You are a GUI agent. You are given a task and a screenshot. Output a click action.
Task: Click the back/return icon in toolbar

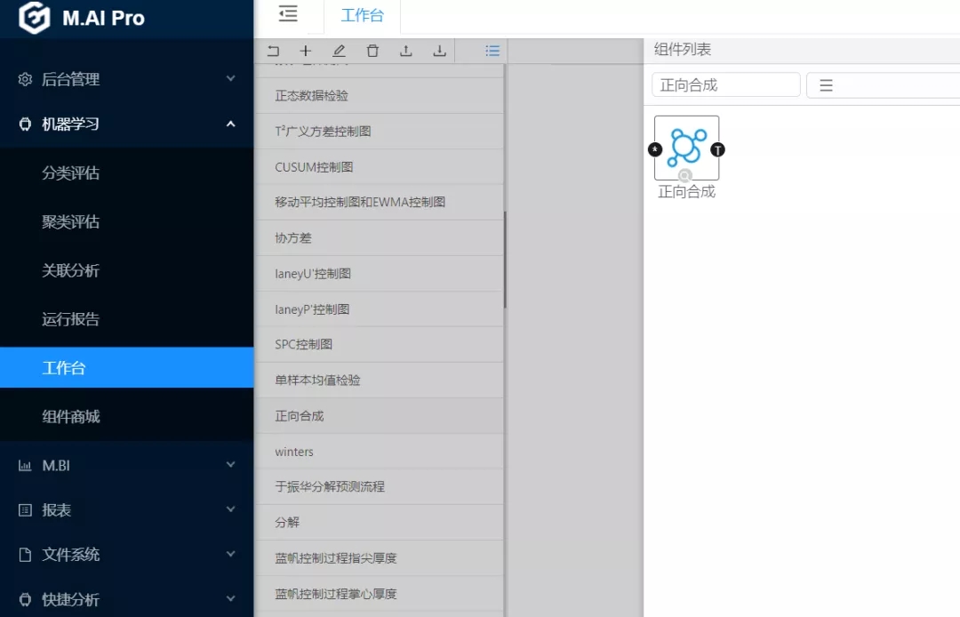(x=273, y=52)
